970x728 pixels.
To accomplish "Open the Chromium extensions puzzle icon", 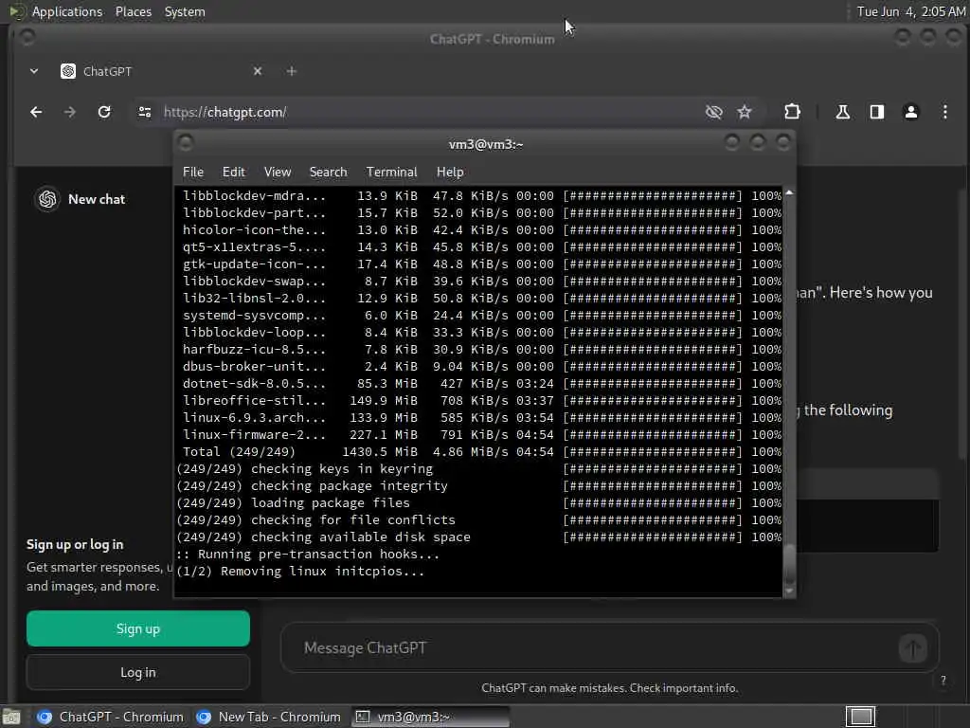I will (x=792, y=112).
